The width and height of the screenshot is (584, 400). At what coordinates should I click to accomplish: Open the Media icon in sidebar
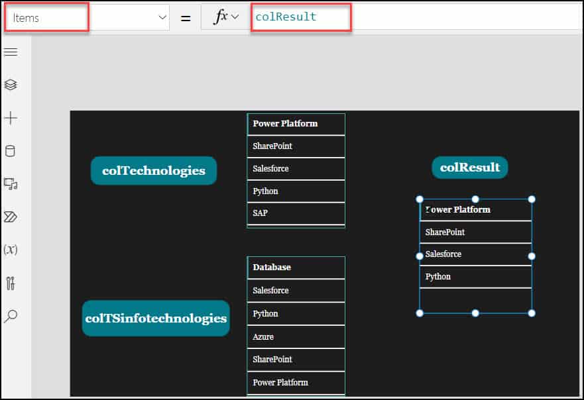(11, 184)
